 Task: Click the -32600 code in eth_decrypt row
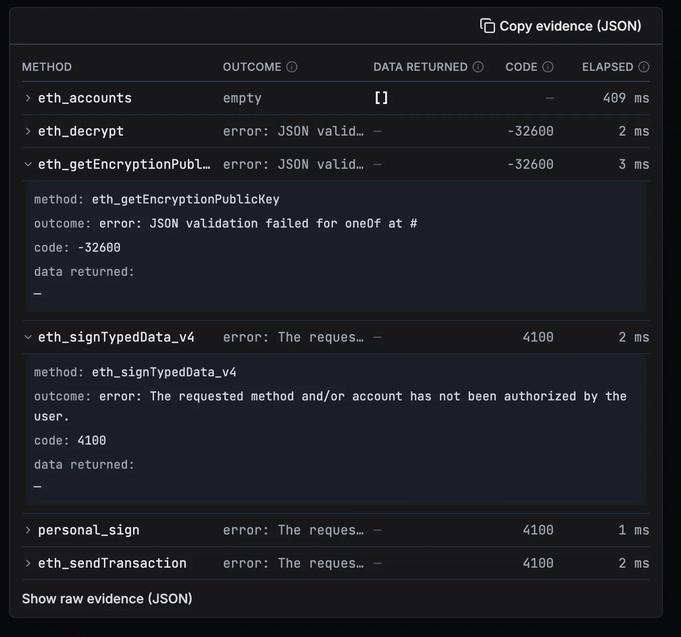coord(530,131)
